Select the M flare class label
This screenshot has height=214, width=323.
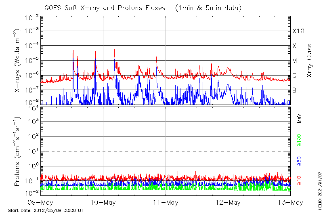(x=295, y=61)
